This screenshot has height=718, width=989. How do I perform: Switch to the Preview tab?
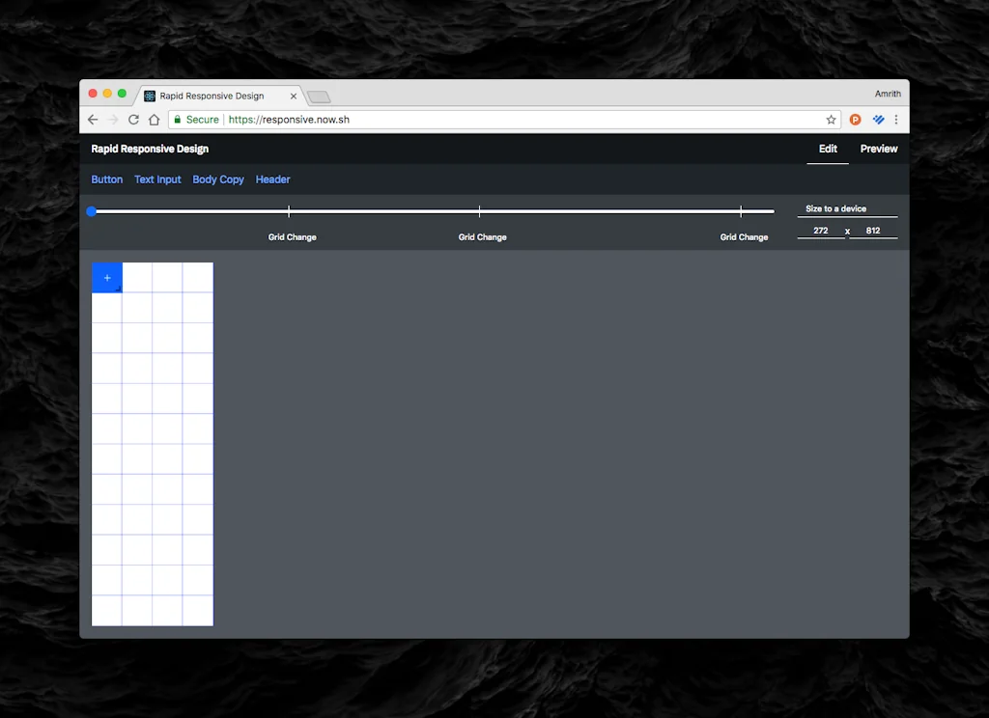[878, 149]
